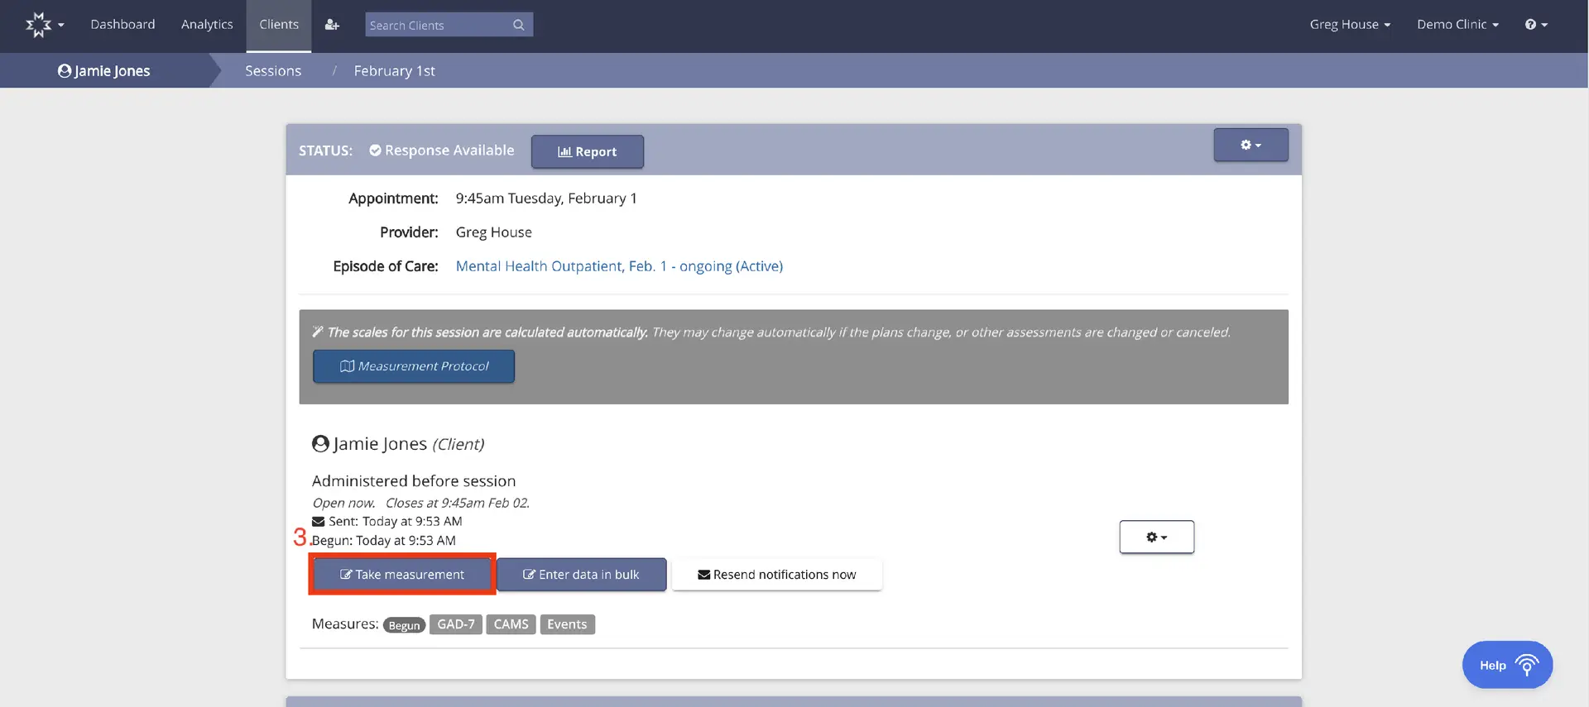The width and height of the screenshot is (1589, 707).
Task: Click the add client icon
Action: tap(332, 25)
